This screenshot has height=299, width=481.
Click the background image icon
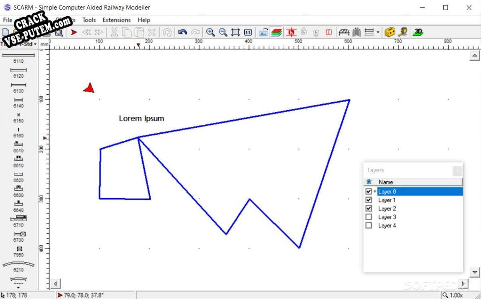point(264,32)
